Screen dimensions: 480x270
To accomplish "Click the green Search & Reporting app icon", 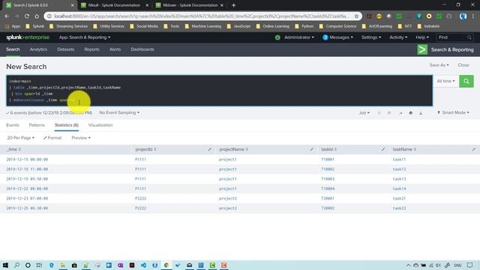I will [422, 49].
